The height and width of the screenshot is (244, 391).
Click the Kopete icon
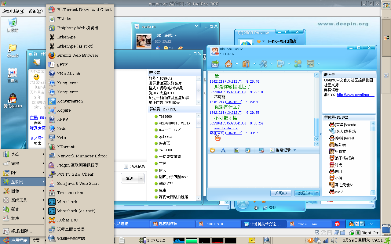pyautogui.click(x=52, y=110)
